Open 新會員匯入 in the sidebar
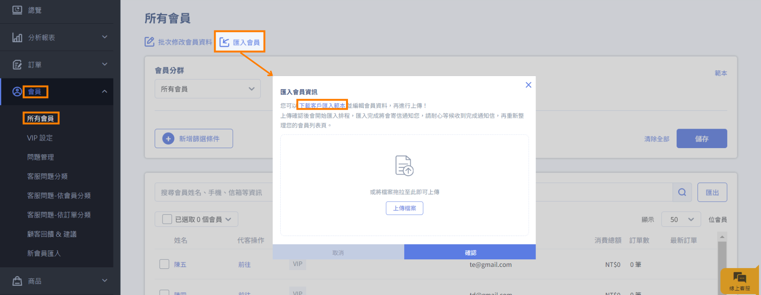Image resolution: width=761 pixels, height=295 pixels. (44, 253)
